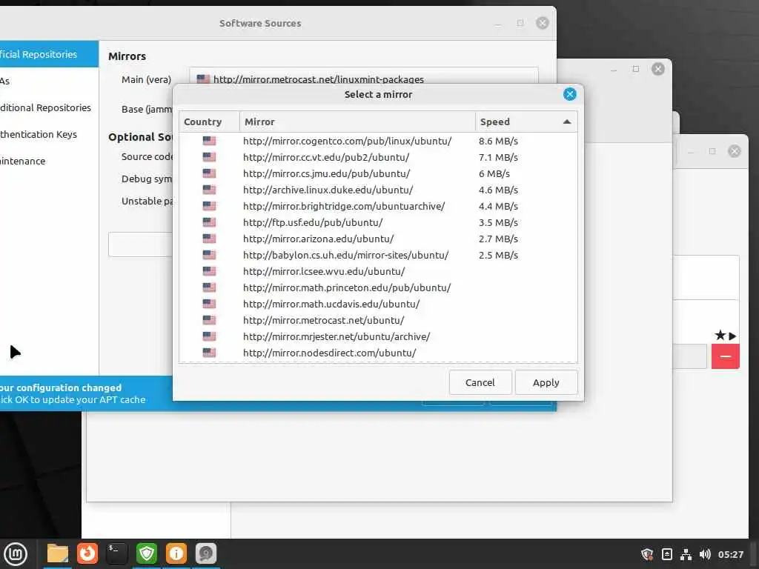Choose the ftp.usf.edu mirror
This screenshot has width=759, height=569.
click(x=378, y=222)
